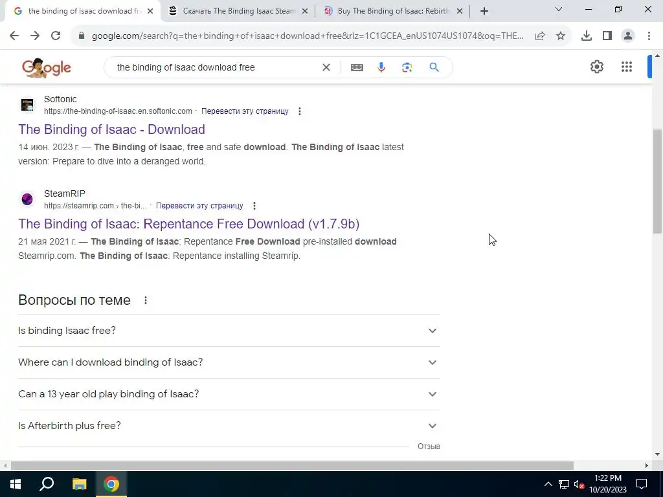Clear the search query with X
This screenshot has height=497, width=663.
pyautogui.click(x=326, y=67)
